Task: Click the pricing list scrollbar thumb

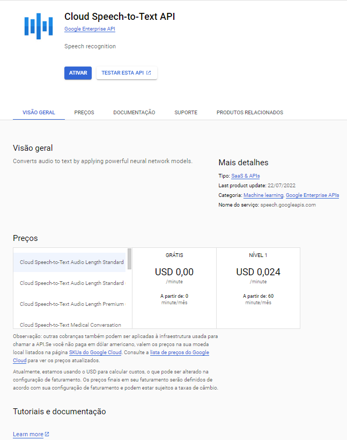Action: coord(129,259)
